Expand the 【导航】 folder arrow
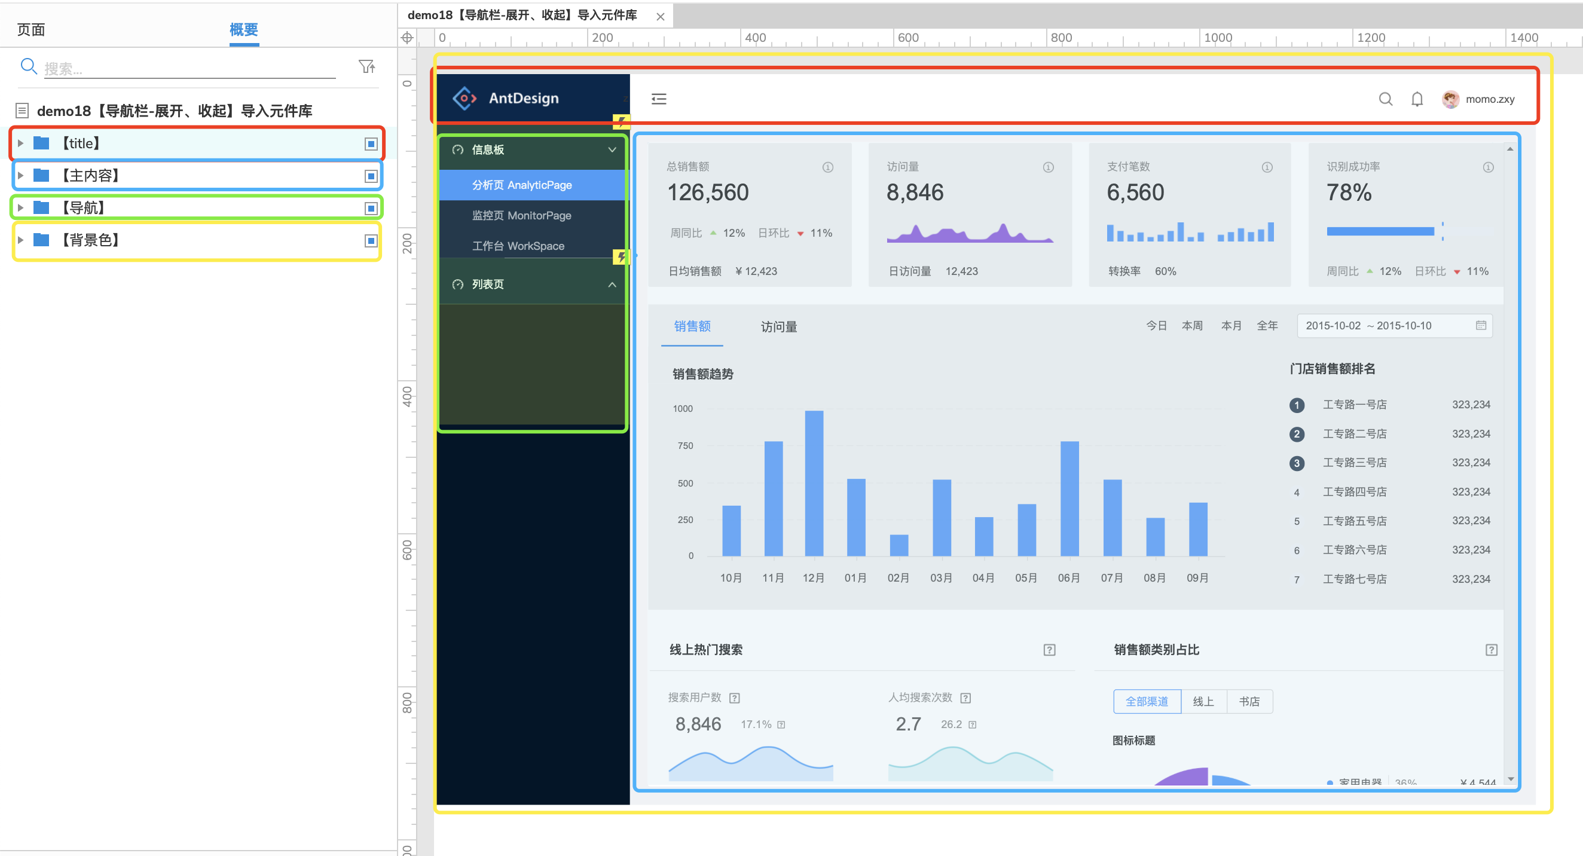The image size is (1583, 856). pyautogui.click(x=20, y=207)
